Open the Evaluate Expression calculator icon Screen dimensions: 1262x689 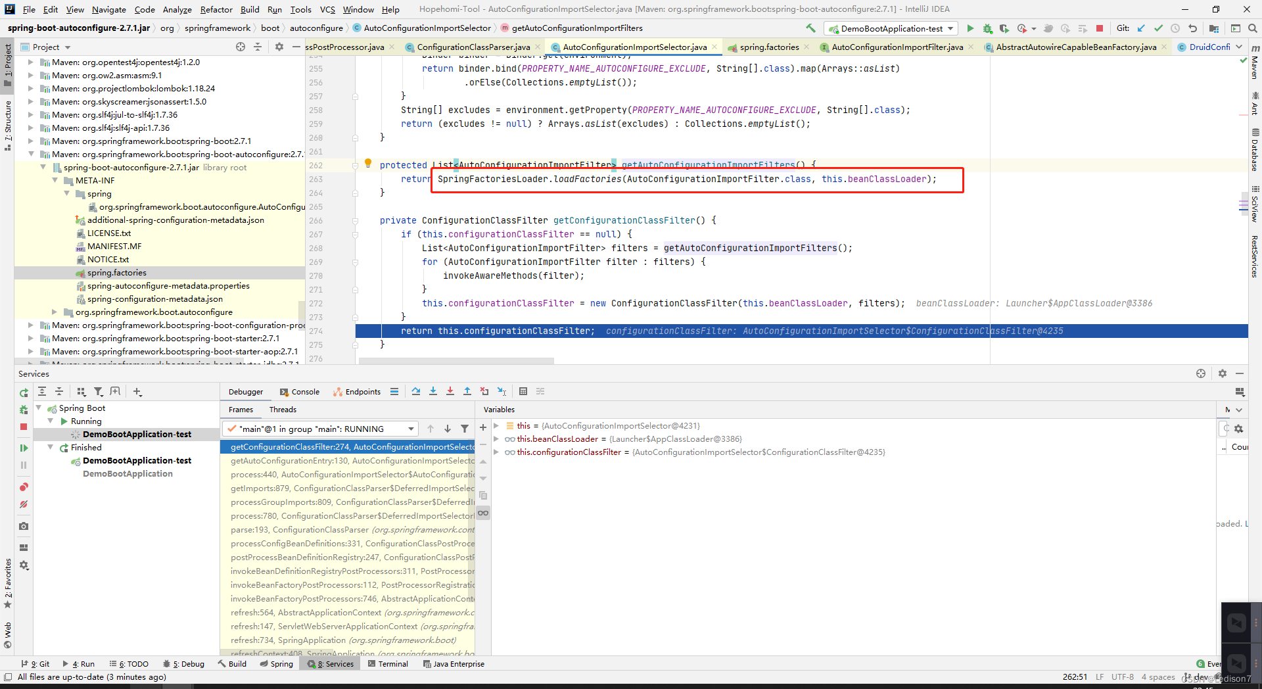click(x=523, y=391)
